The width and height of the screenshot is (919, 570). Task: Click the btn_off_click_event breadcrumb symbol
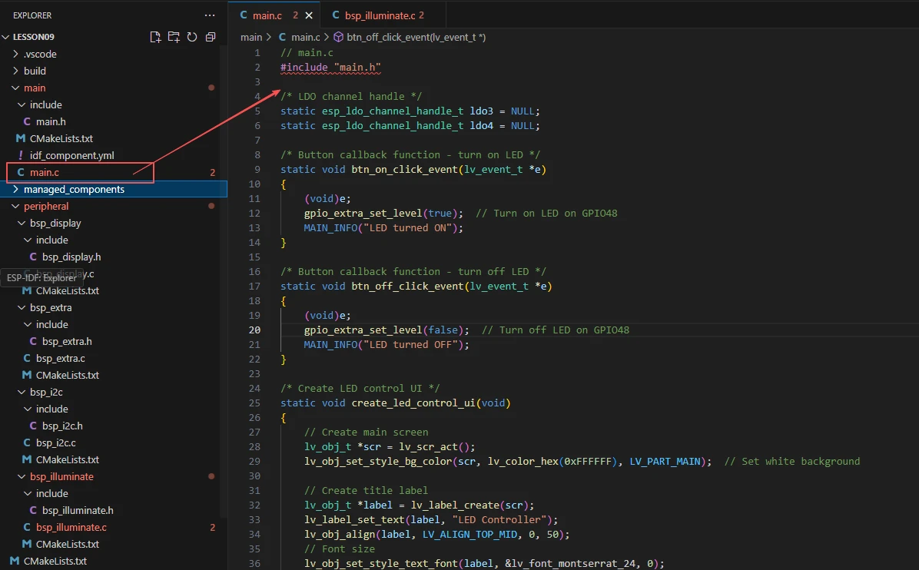(x=416, y=37)
